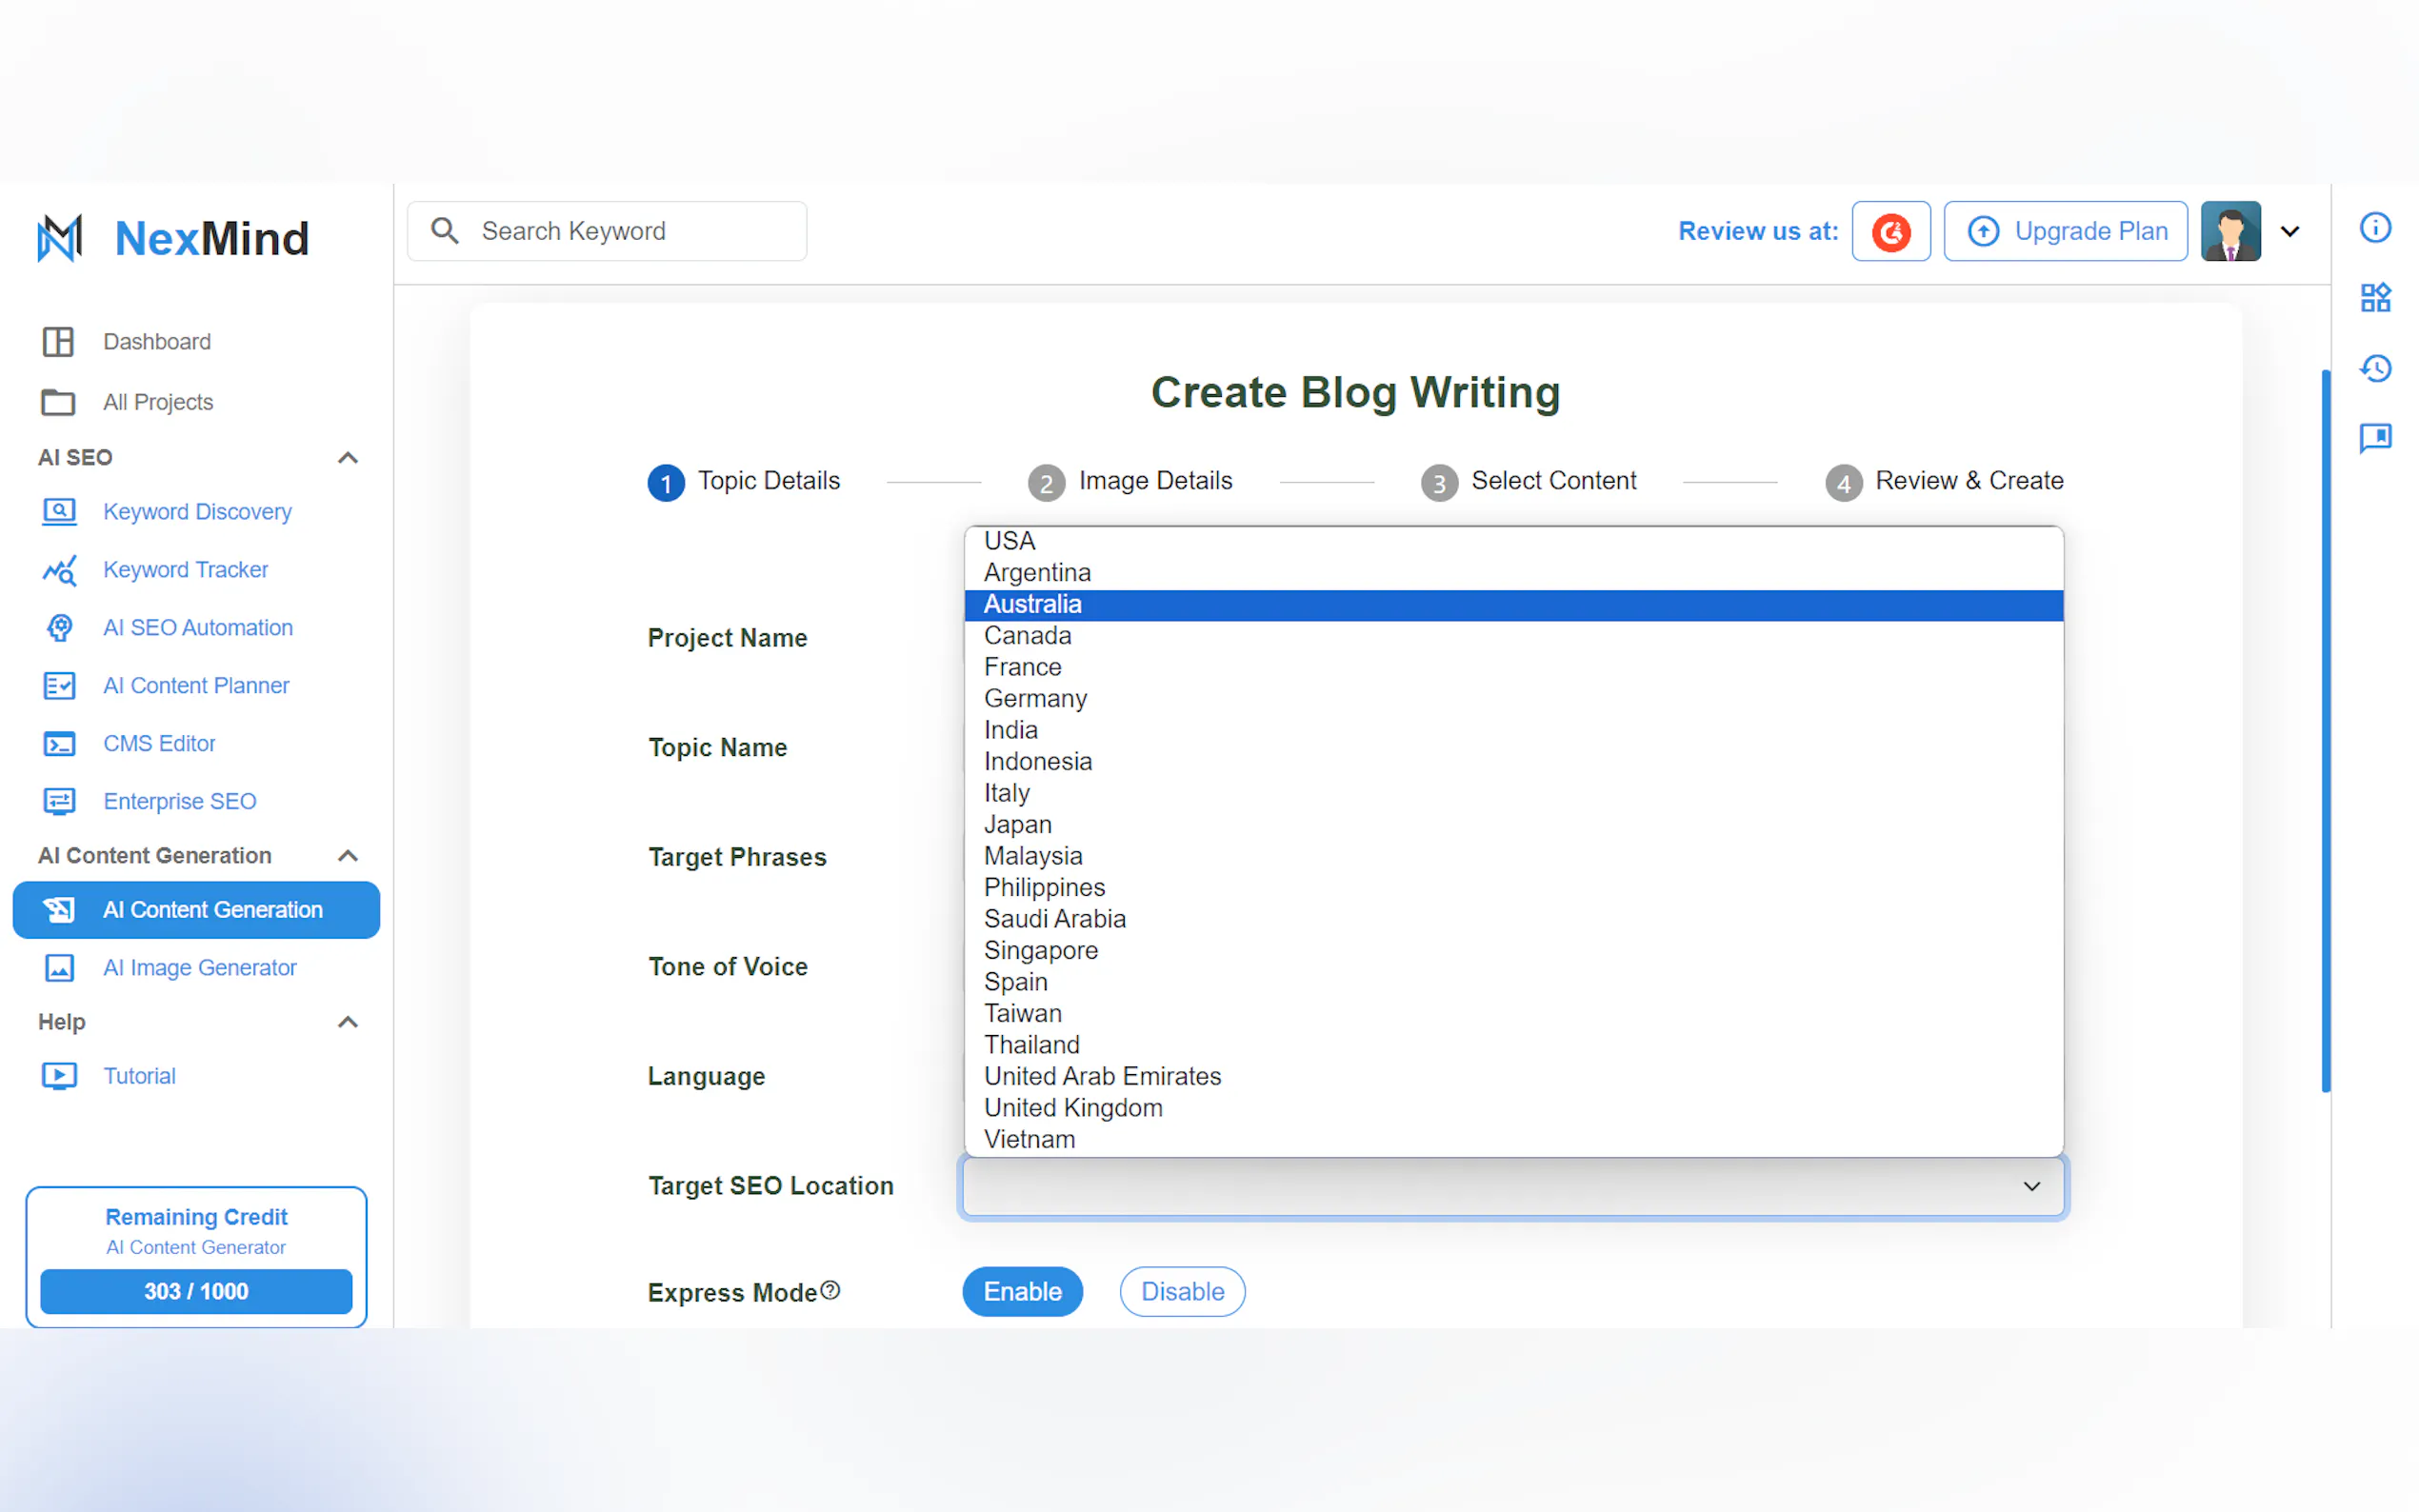Collapse the AI SEO section
The image size is (2419, 1512).
[347, 458]
